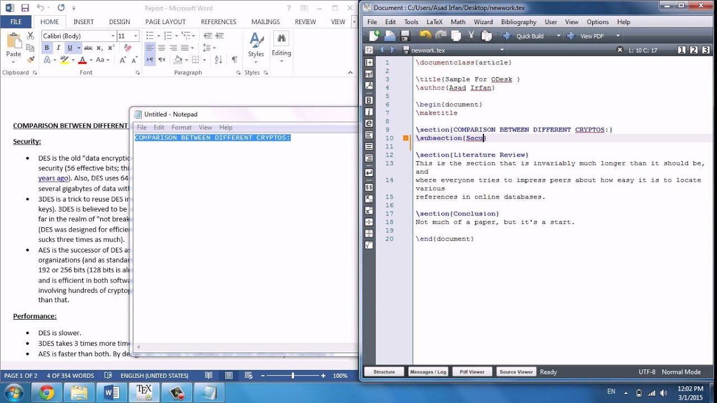The width and height of the screenshot is (717, 403).
Task: Apply subscript in Word ribbon
Action: tap(100, 48)
